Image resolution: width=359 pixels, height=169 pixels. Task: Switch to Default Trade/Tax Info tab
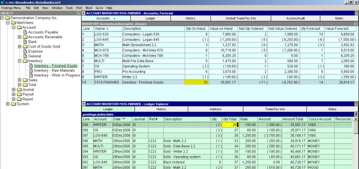coord(240,18)
